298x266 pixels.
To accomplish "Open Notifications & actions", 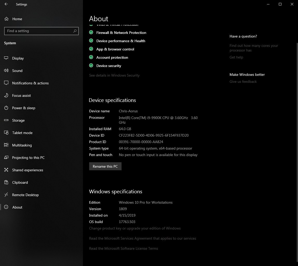I will tap(41, 83).
